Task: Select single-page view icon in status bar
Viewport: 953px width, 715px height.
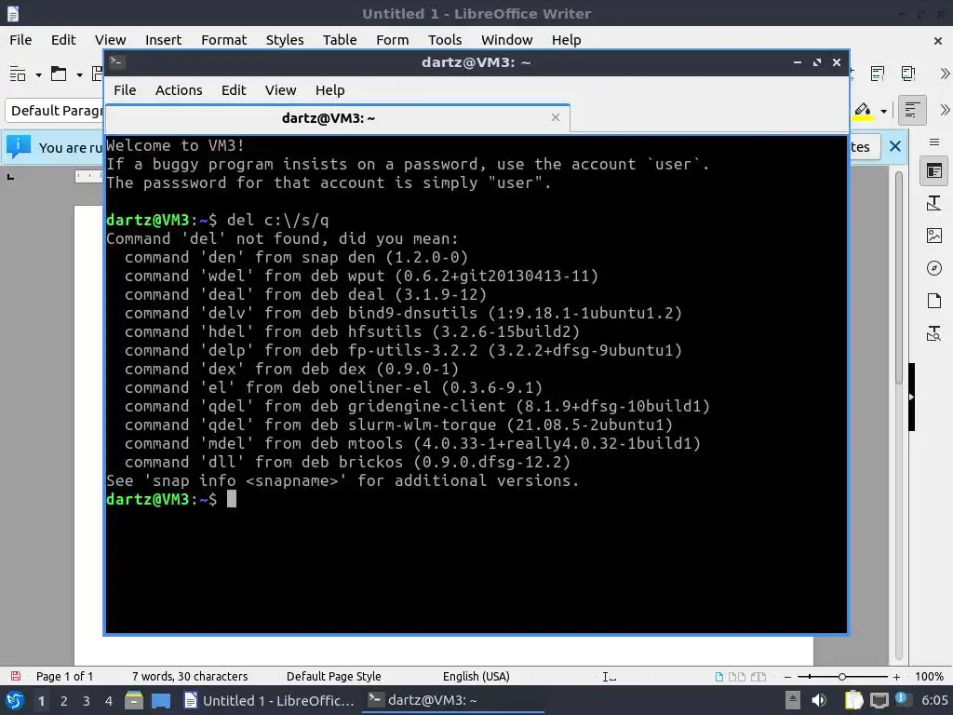Action: 719,677
